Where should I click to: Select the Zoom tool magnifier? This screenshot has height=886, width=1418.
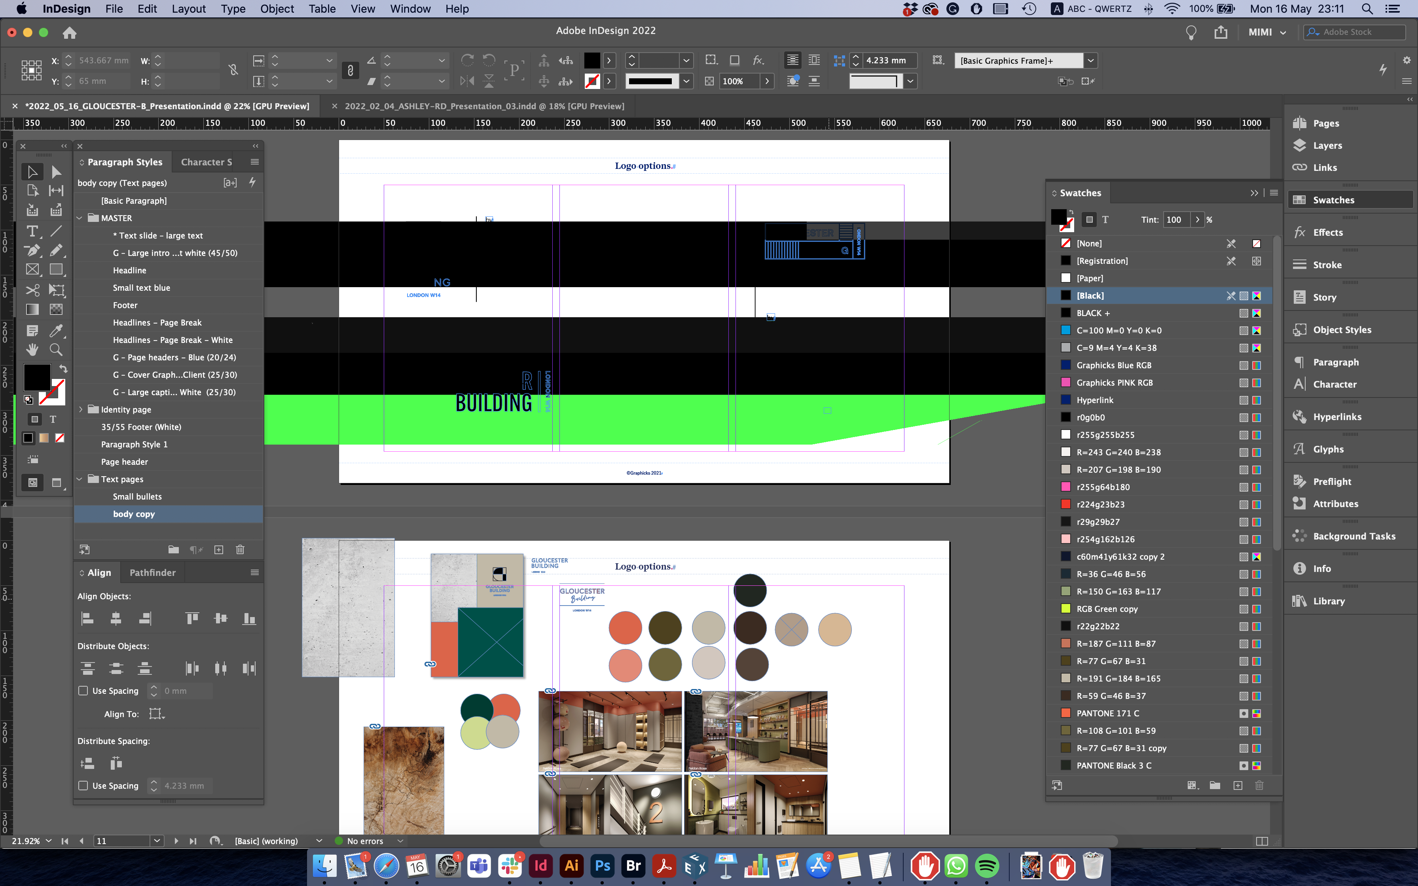(56, 350)
